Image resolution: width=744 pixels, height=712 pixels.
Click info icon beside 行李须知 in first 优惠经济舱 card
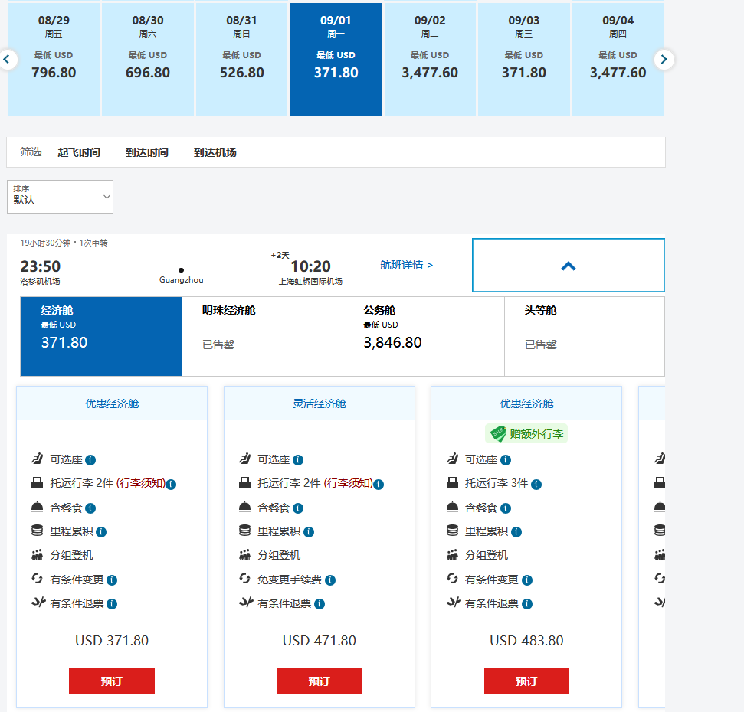pyautogui.click(x=172, y=485)
